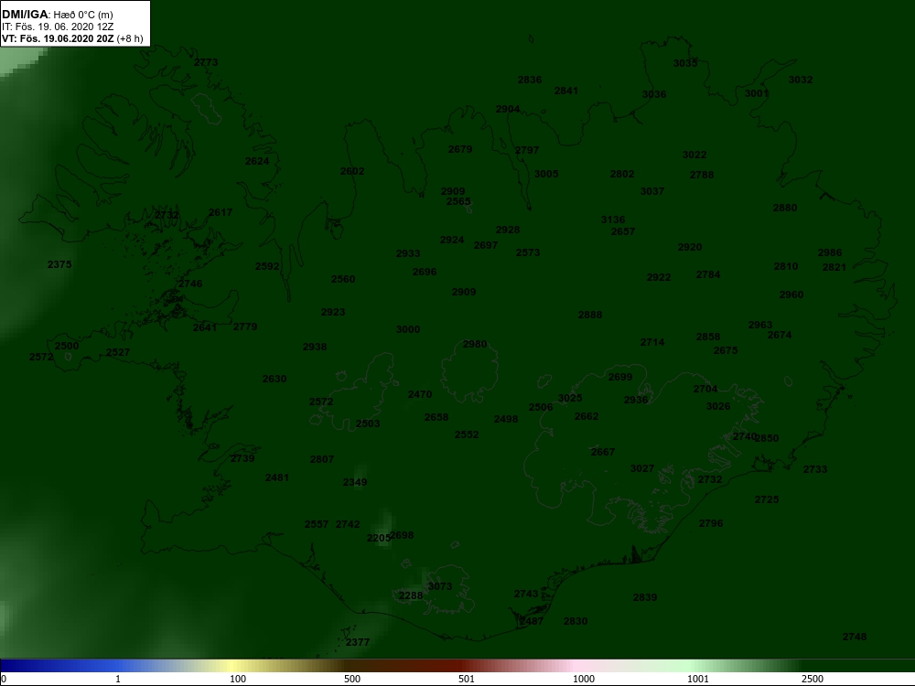Click the map value 2470
Screen dimensions: 915x686
pos(420,395)
